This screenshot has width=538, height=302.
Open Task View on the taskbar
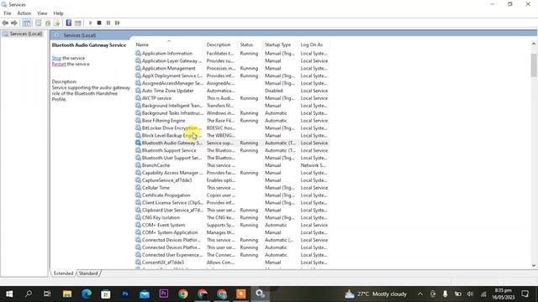47,294
